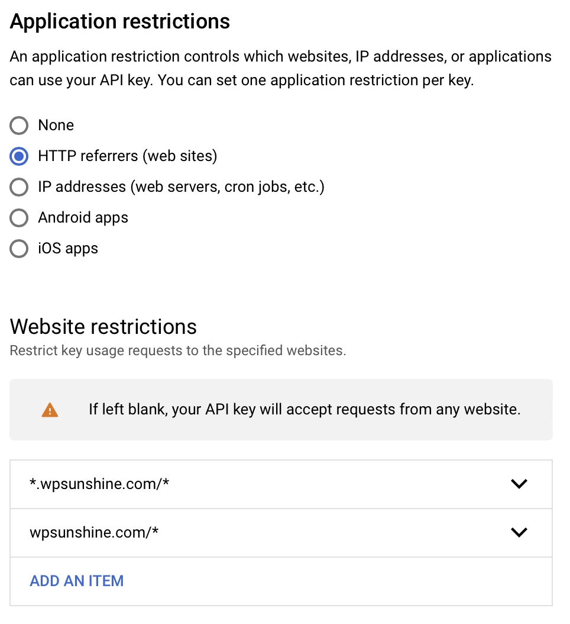Choose "IP addresses (web servers, cron jobs, etc.)"
The width and height of the screenshot is (570, 624).
[19, 187]
